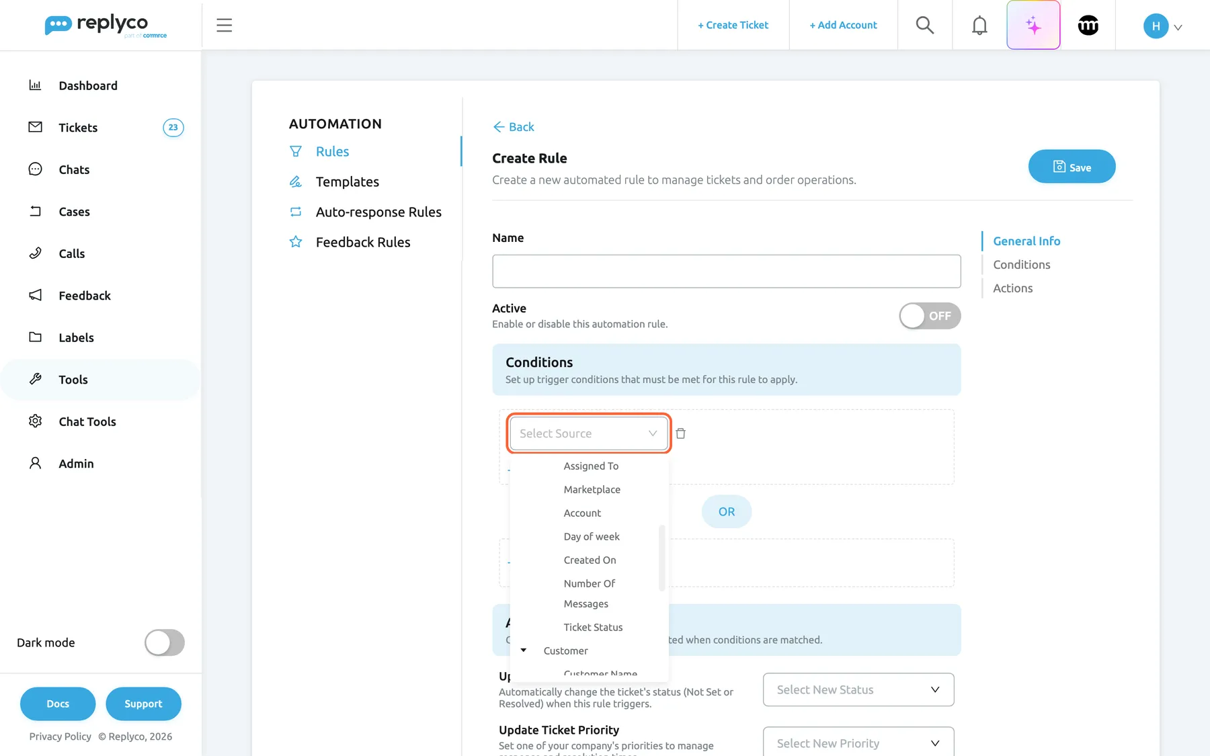
Task: Click + Create Ticket
Action: pos(733,25)
